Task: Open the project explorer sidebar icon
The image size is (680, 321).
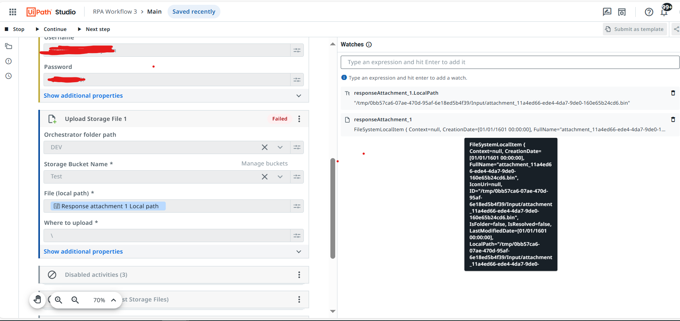Action: (8, 46)
